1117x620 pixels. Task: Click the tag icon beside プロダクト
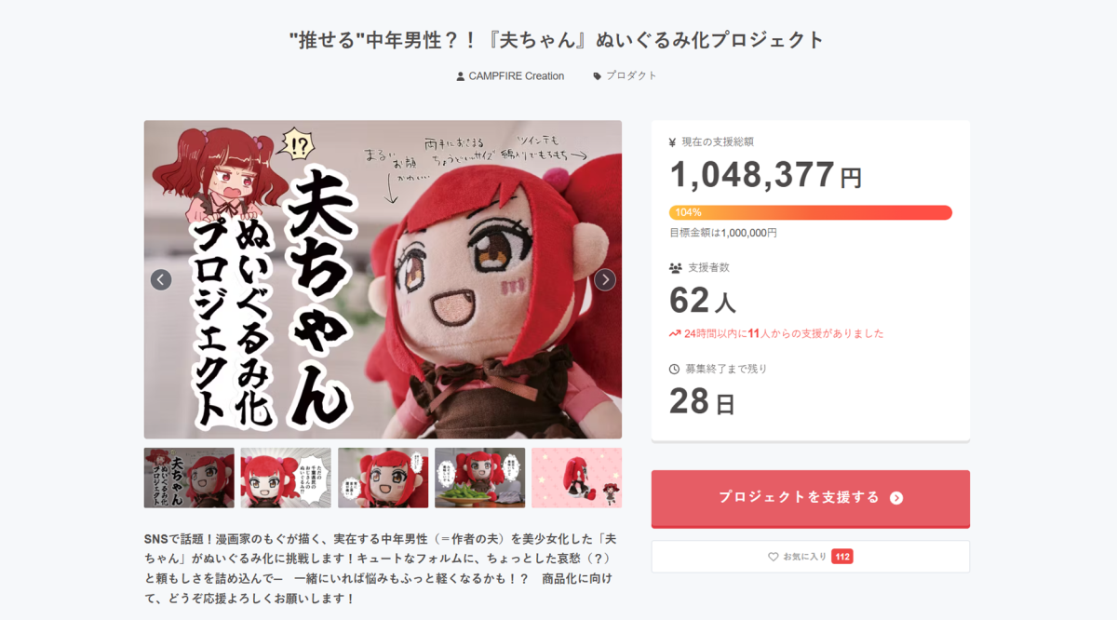[x=598, y=76]
